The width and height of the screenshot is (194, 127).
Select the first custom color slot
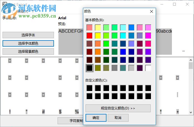tap(89, 88)
